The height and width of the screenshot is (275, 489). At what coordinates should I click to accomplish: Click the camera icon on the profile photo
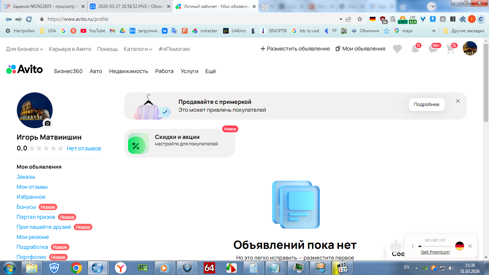[x=48, y=123]
